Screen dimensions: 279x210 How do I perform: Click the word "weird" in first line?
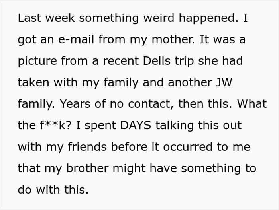[x=159, y=18]
